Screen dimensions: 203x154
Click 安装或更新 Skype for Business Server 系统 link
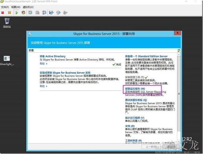click(x=65, y=73)
